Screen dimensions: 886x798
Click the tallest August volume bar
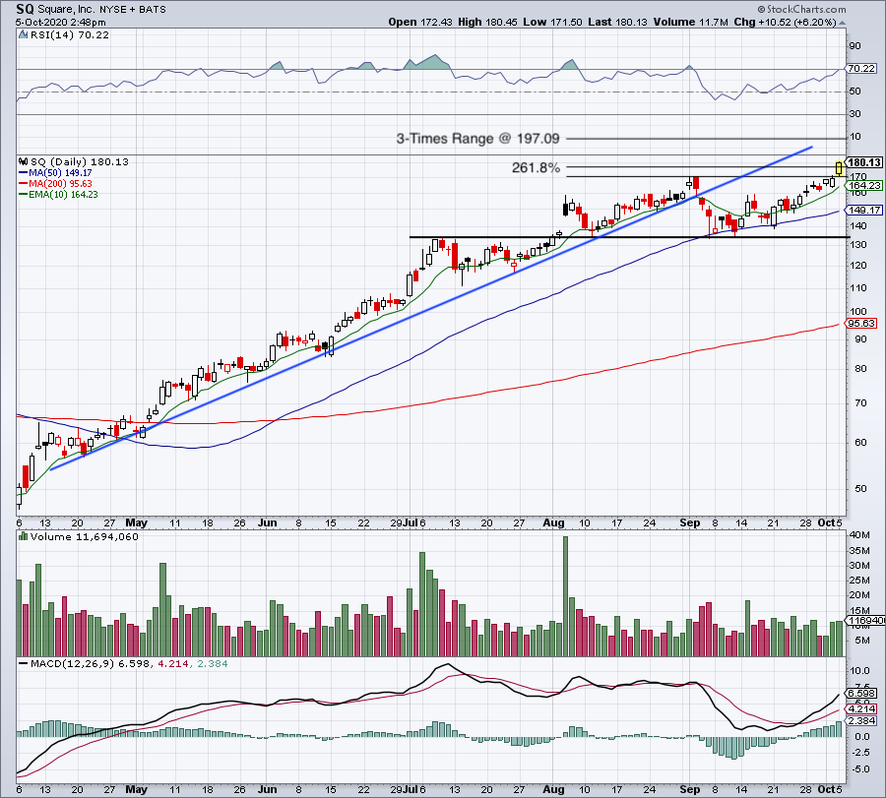566,596
